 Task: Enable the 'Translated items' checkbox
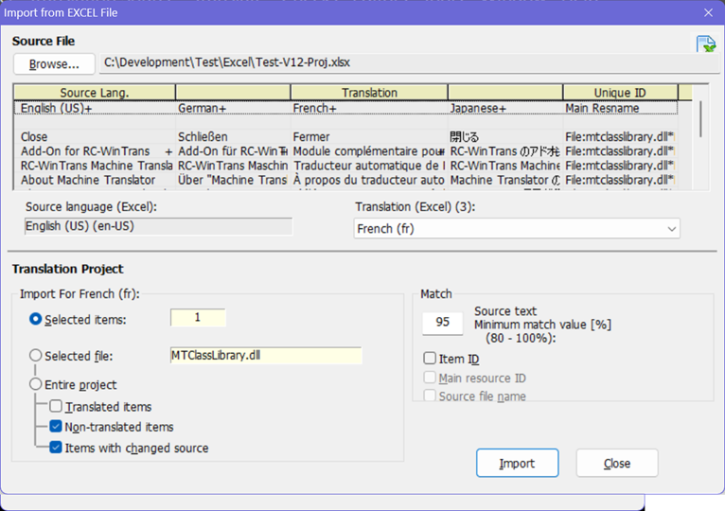click(56, 406)
